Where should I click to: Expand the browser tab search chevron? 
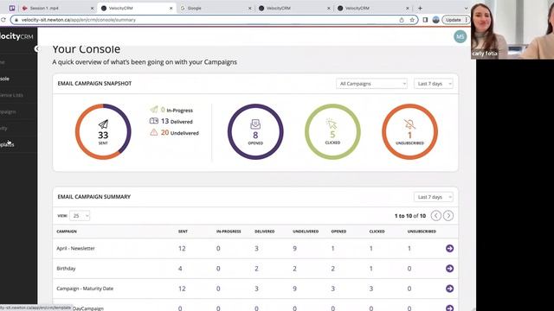point(466,8)
